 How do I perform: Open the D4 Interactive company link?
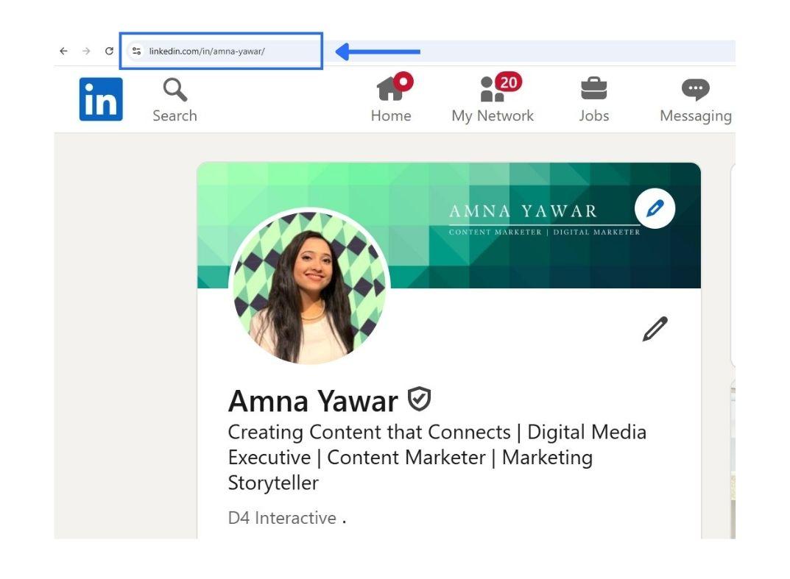tap(282, 518)
